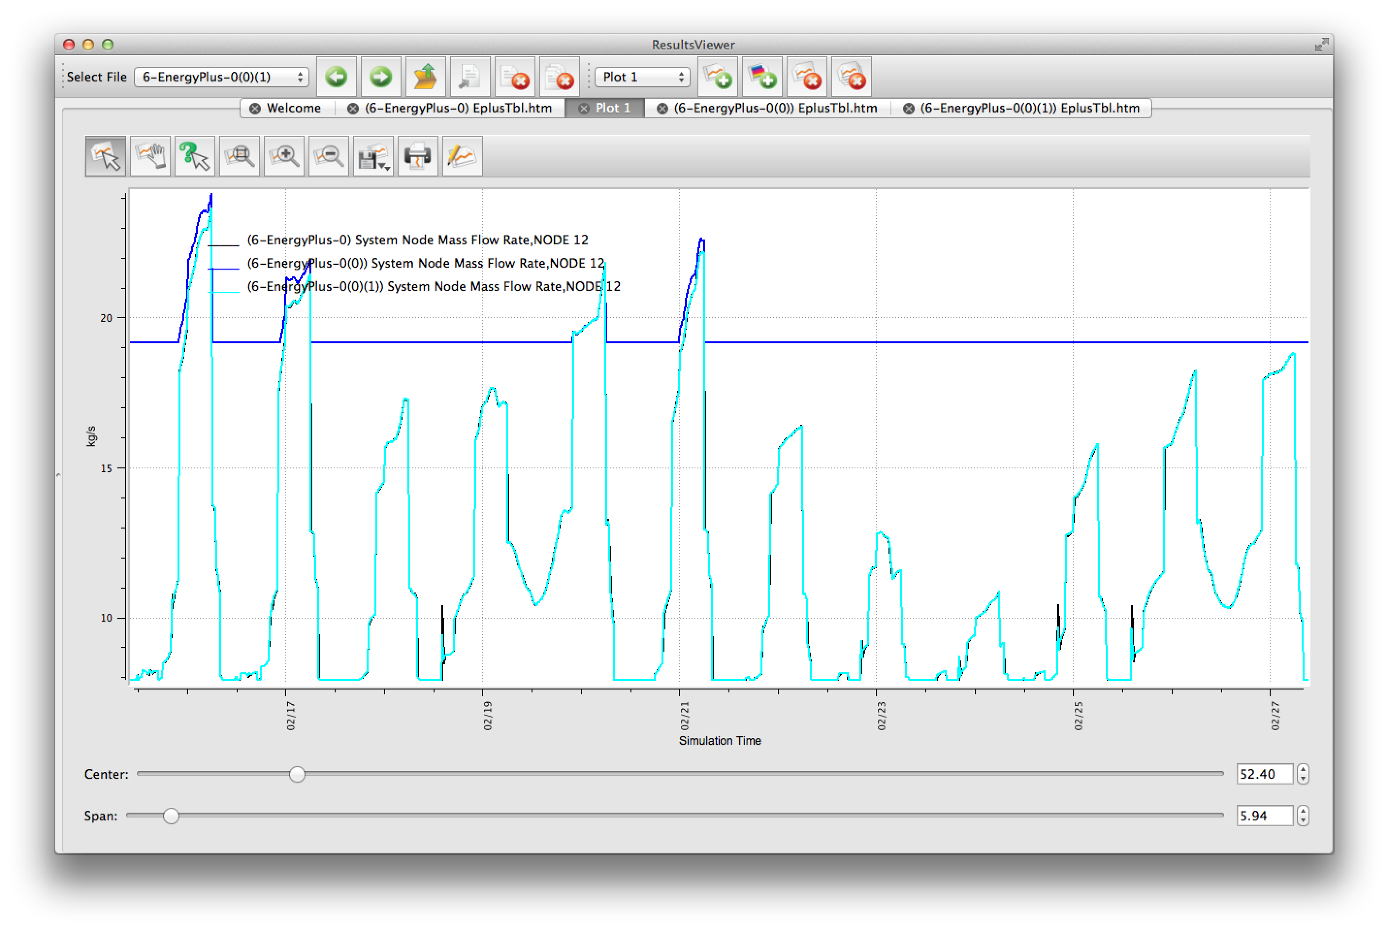Click the full-screen arrows in title bar
1388x930 pixels.
coord(1321,45)
